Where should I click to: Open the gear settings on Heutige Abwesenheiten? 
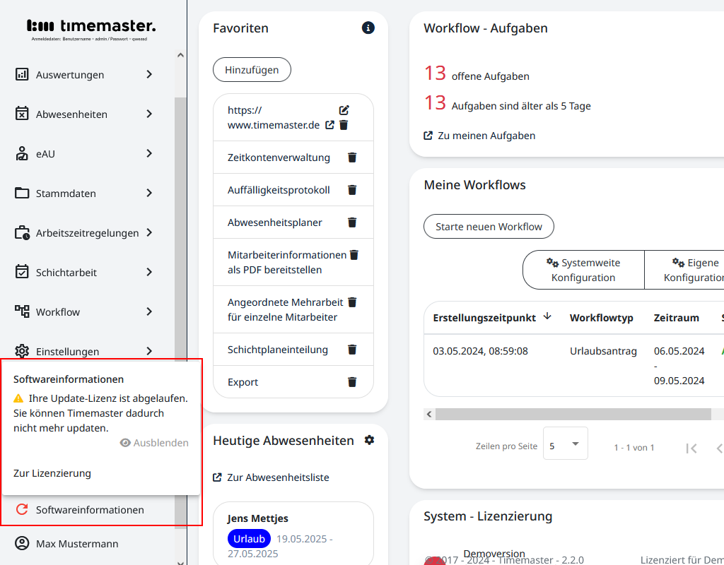point(369,440)
